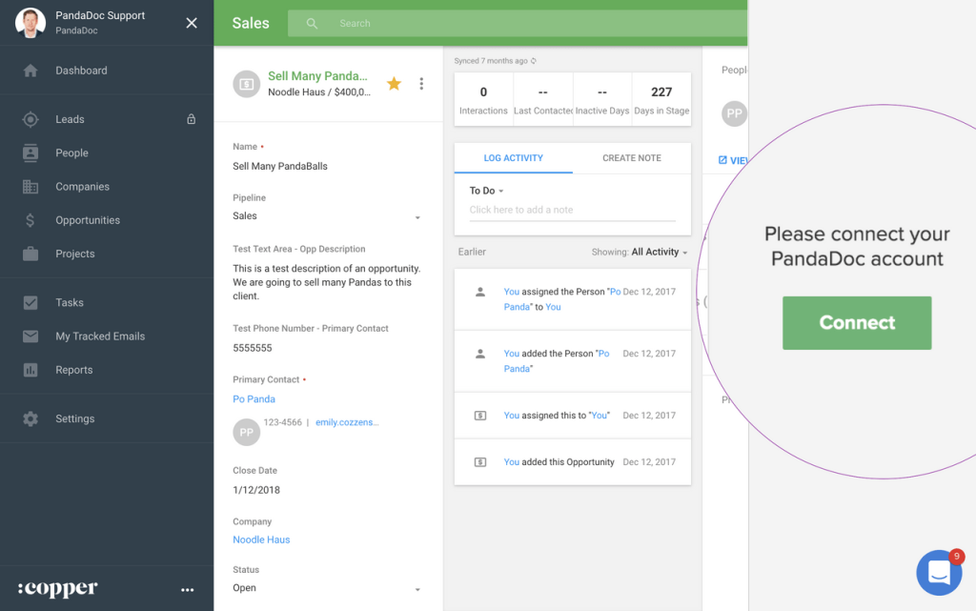Image resolution: width=976 pixels, height=611 pixels.
Task: Open the Noodle Haus company link
Action: (x=261, y=540)
